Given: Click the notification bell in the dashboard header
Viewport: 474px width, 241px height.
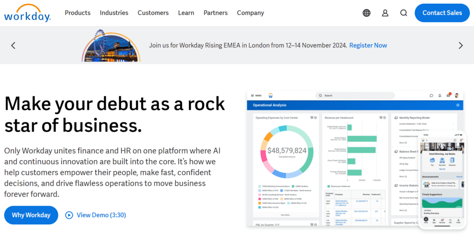Looking at the screenshot, I should pos(440,96).
